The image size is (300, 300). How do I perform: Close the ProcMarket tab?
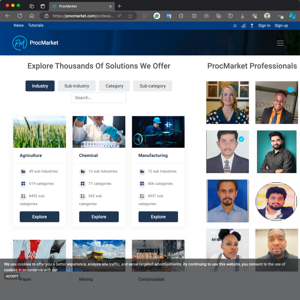110,6
